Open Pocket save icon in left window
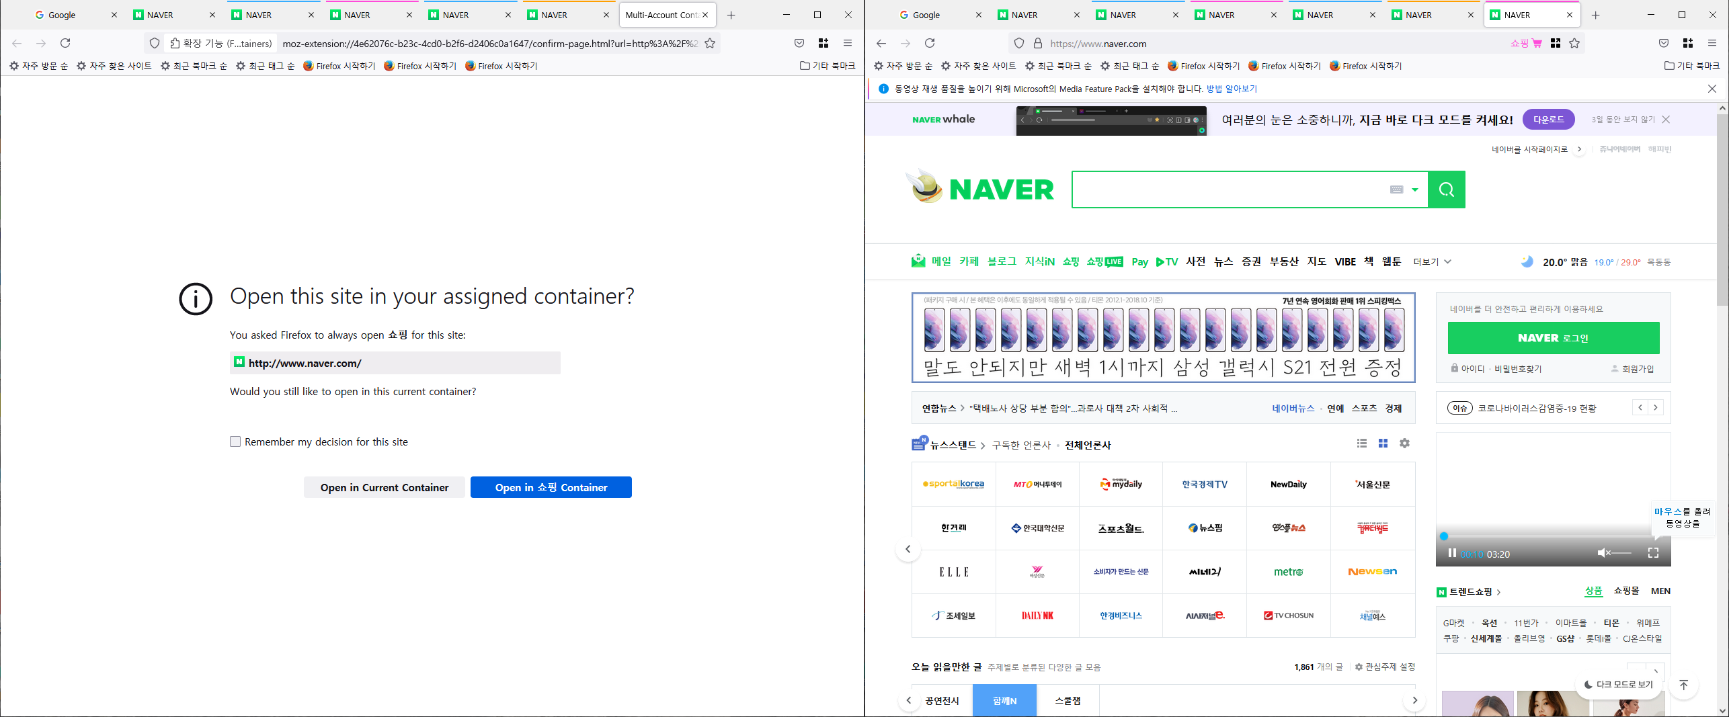The height and width of the screenshot is (717, 1729). point(799,43)
